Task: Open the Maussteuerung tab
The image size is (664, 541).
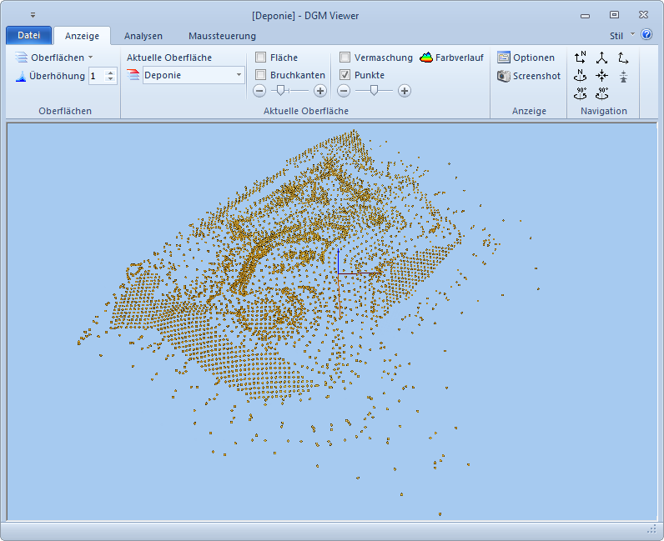Action: [222, 36]
